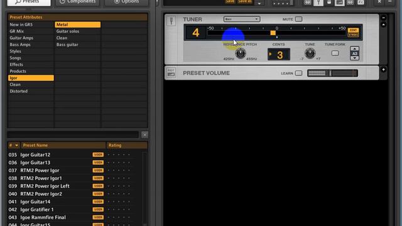Sort by Preset Name column header
The height and width of the screenshot is (226, 402).
(63, 145)
